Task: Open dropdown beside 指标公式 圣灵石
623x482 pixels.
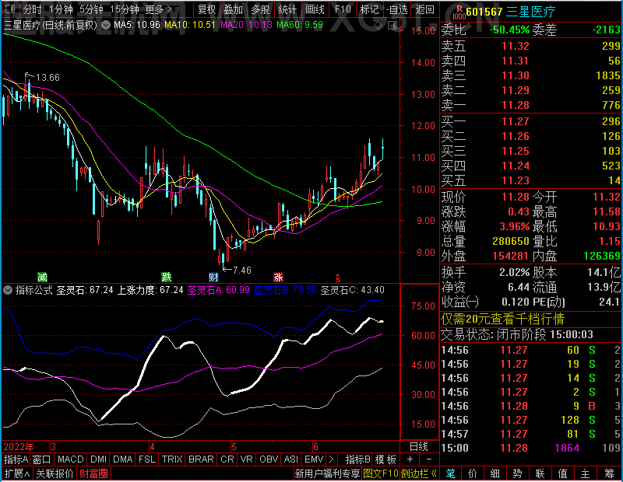Action: click(x=8, y=290)
